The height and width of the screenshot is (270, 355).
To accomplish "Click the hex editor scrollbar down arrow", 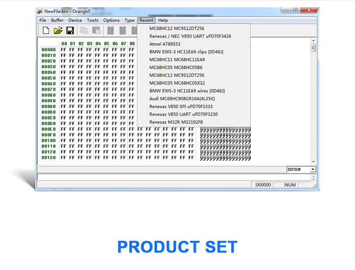I will (x=313, y=162).
